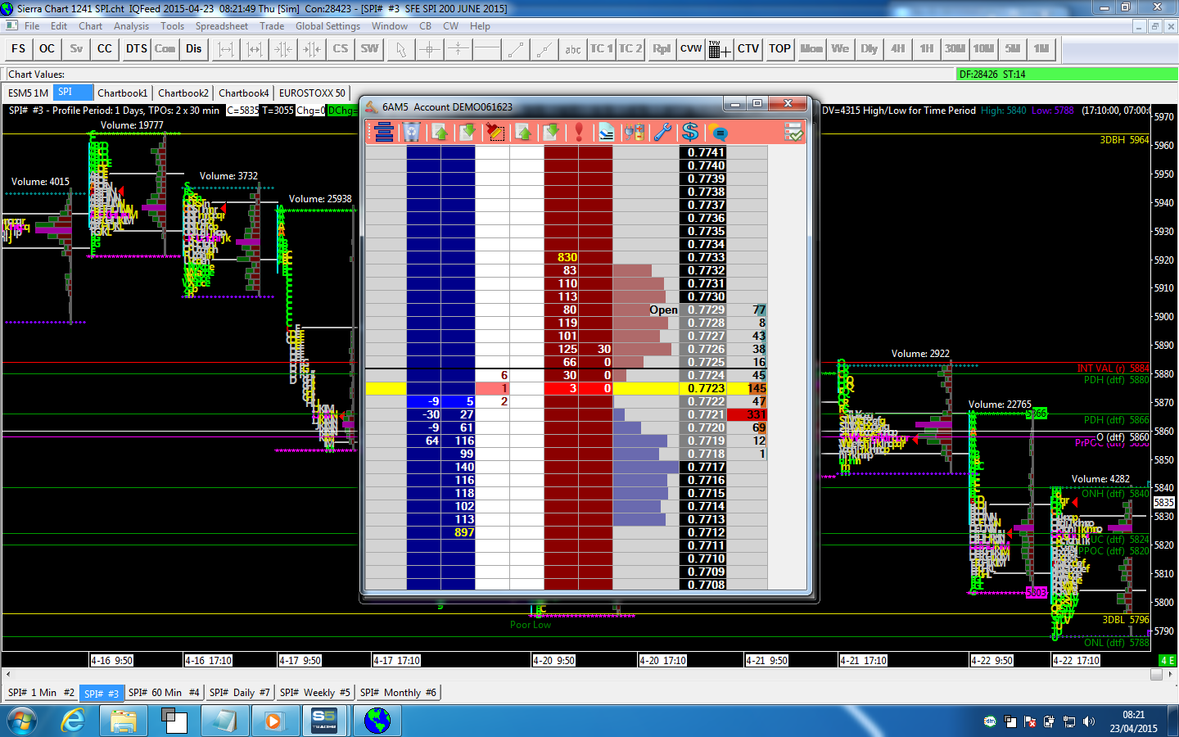
Task: Switch to the Chartbook1 tab
Action: (x=123, y=93)
